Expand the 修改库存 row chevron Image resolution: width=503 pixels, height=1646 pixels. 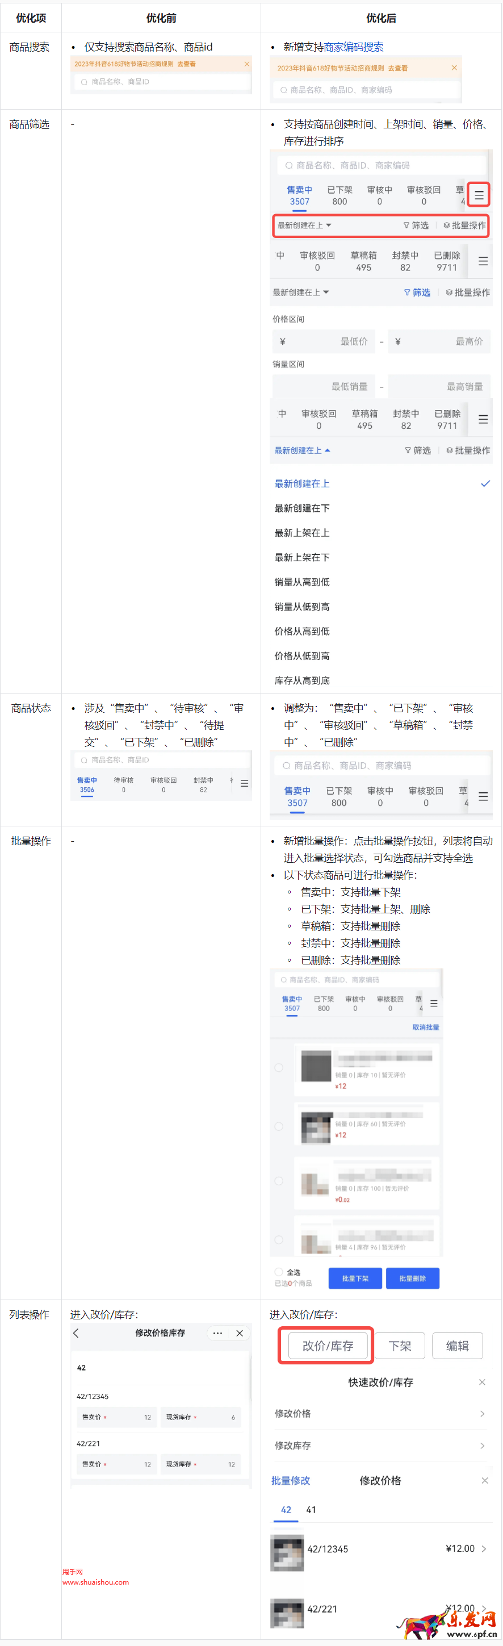click(x=482, y=1446)
